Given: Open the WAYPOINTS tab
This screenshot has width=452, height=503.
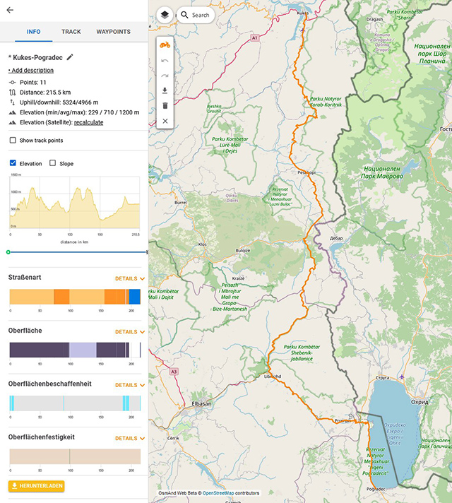Looking at the screenshot, I should click(x=113, y=32).
